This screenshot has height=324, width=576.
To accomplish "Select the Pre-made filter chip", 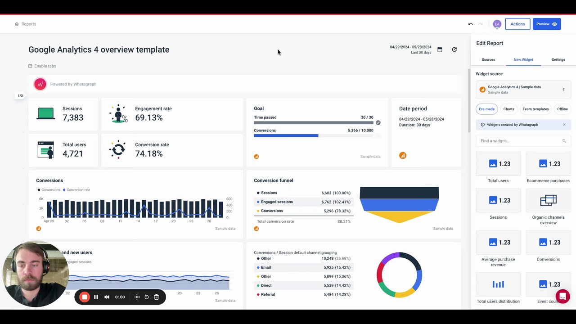I will pyautogui.click(x=486, y=109).
